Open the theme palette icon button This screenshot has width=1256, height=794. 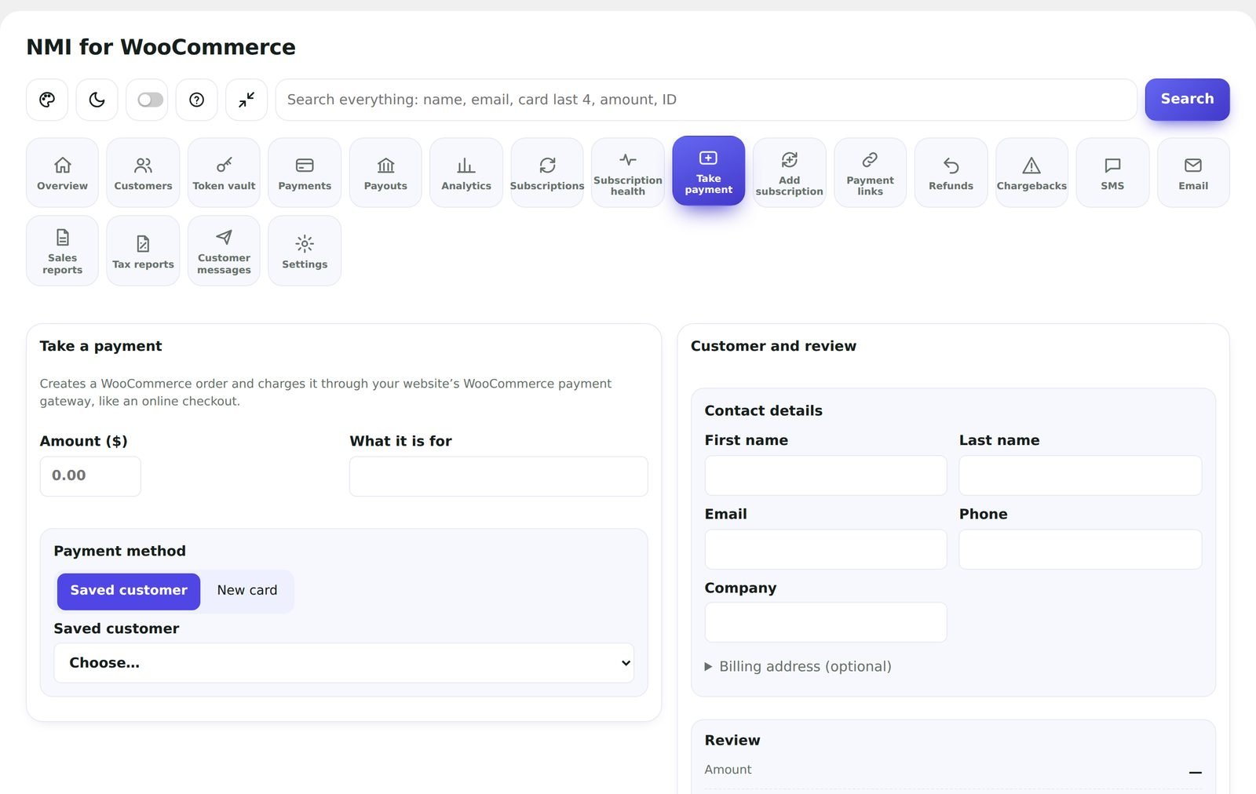click(47, 100)
